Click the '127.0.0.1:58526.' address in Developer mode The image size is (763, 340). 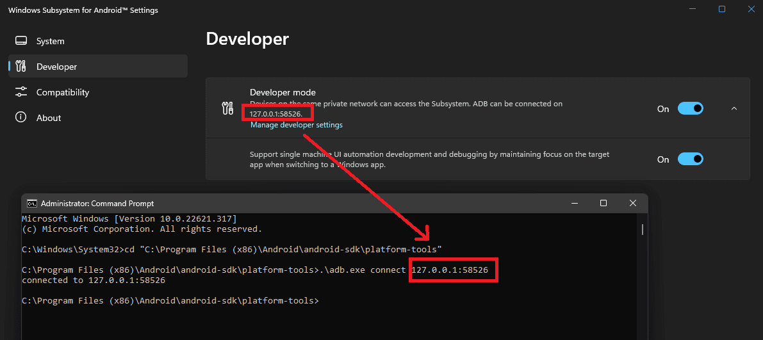pos(276,115)
